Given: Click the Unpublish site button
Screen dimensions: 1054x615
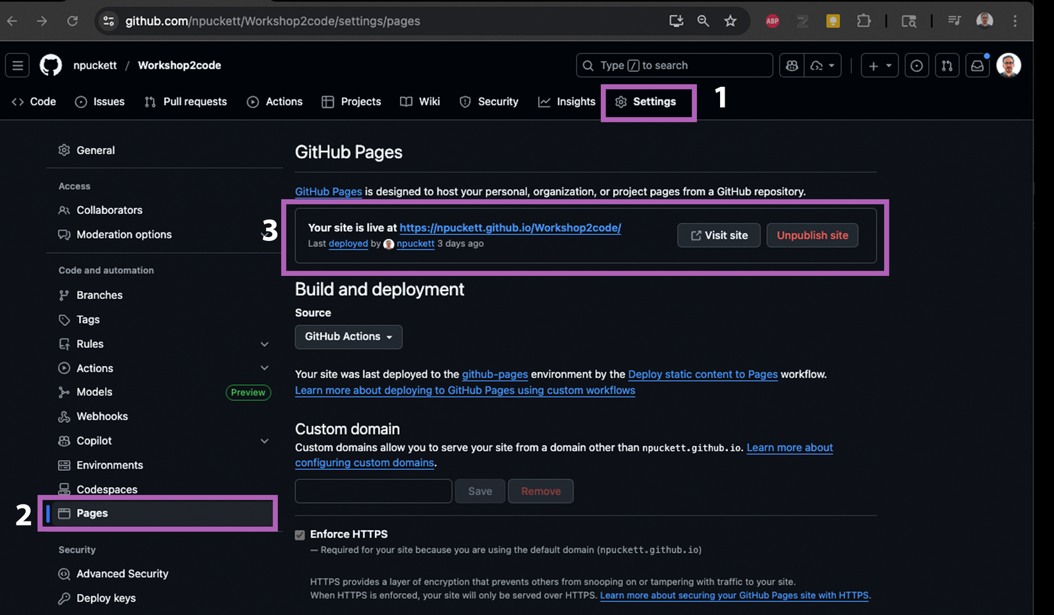Looking at the screenshot, I should pyautogui.click(x=812, y=235).
